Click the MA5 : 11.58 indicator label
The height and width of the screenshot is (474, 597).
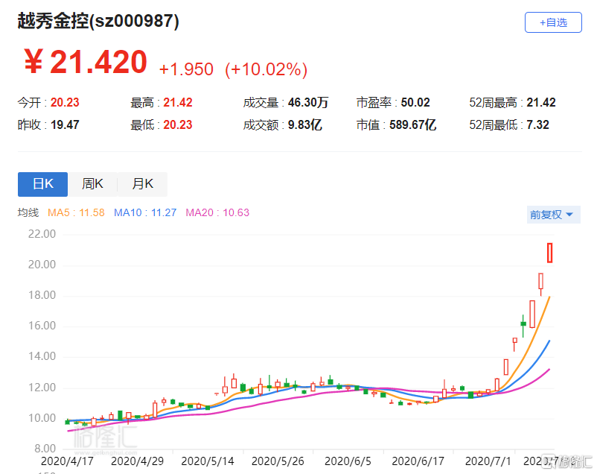76,213
